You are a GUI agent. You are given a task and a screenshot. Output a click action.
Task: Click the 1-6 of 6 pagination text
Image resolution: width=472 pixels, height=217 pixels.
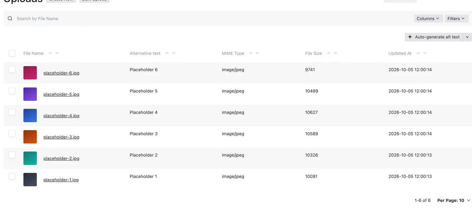point(423,201)
